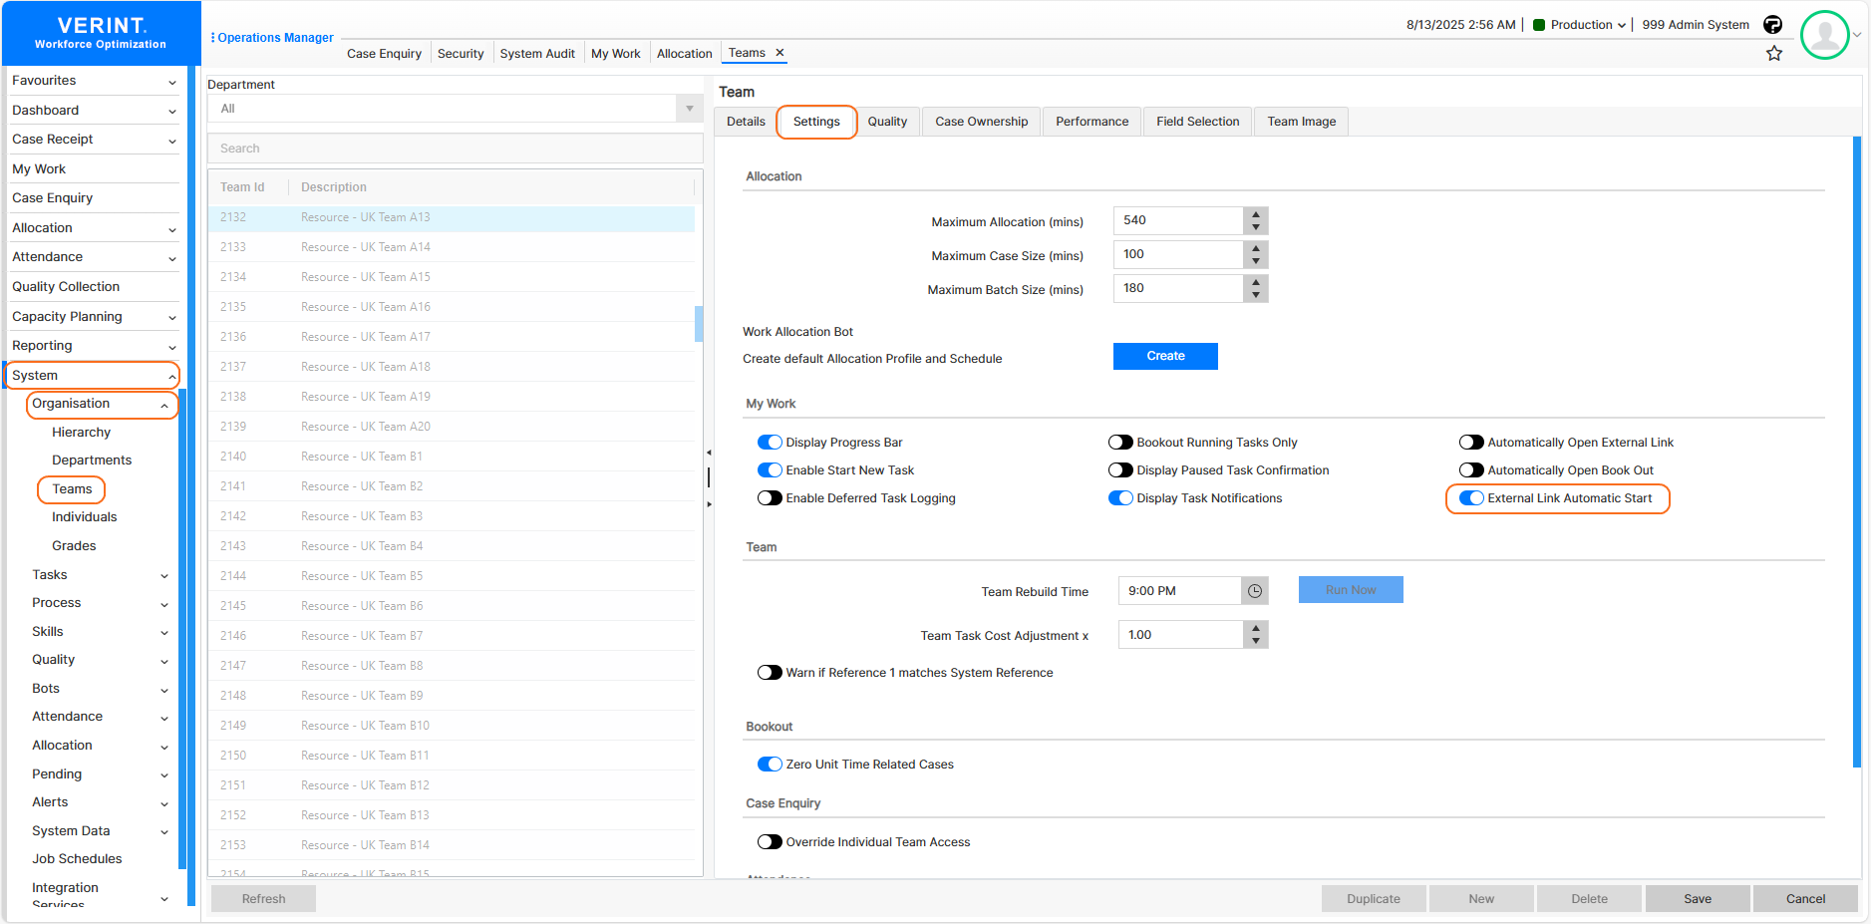Open Team Rebuild Time clock picker
The image size is (1871, 924).
pos(1255,591)
